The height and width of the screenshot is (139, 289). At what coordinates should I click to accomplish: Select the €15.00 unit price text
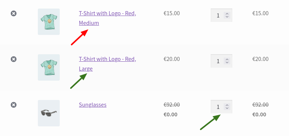pyautogui.click(x=172, y=13)
